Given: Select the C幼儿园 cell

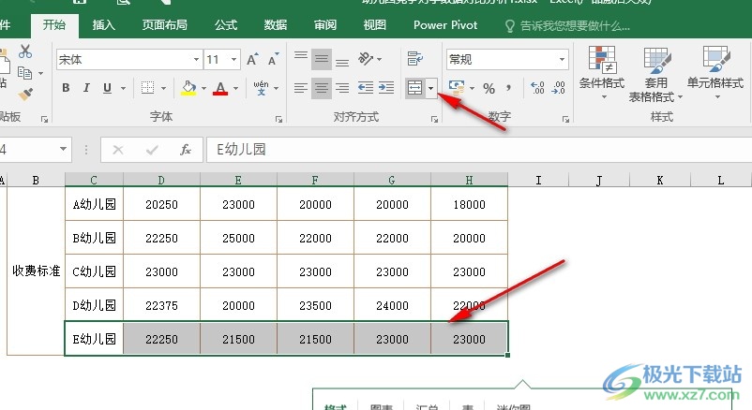Looking at the screenshot, I should click(94, 271).
